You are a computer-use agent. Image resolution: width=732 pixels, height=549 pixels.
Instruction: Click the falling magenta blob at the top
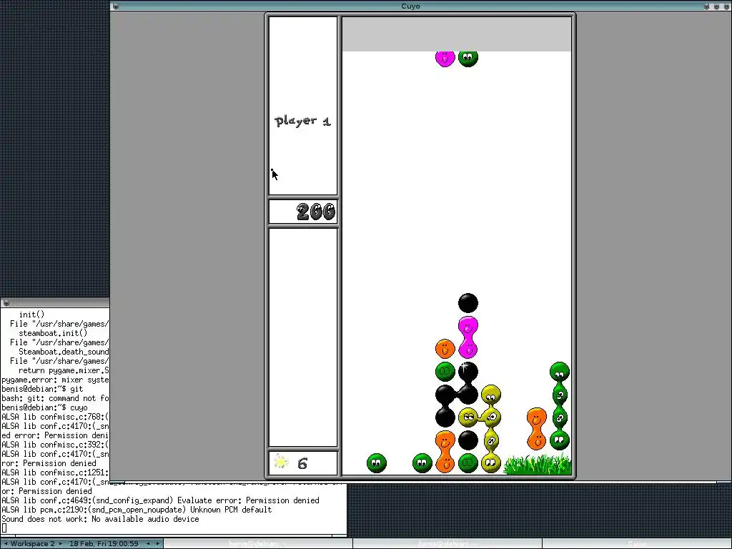point(445,59)
